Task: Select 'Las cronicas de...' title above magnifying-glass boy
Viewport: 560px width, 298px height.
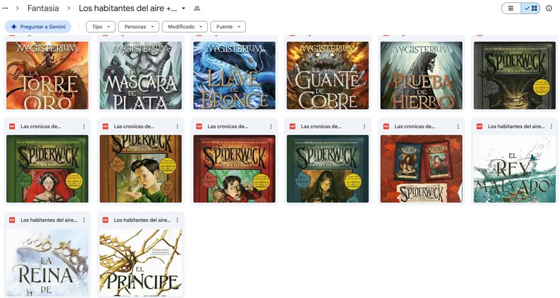Action: 228,126
